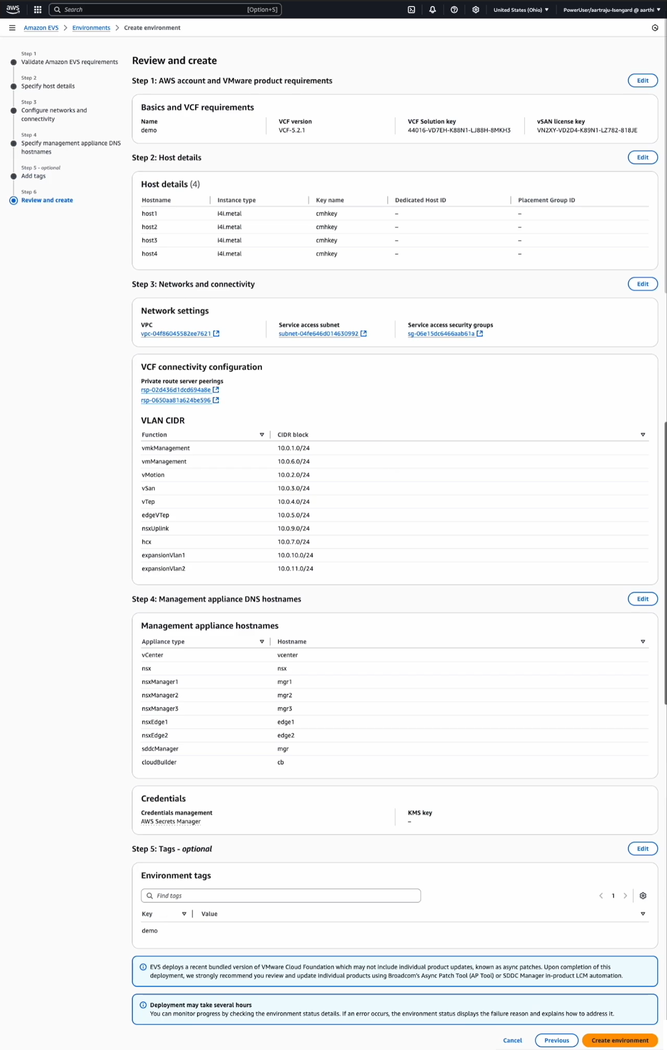Go to Step 5 Add tags
The width and height of the screenshot is (667, 1050).
(x=33, y=176)
